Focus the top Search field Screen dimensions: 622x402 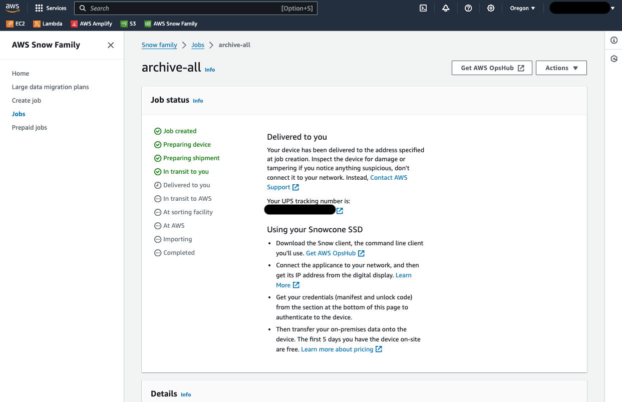click(x=196, y=8)
